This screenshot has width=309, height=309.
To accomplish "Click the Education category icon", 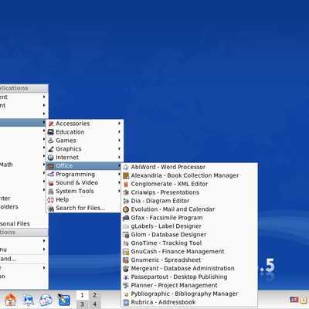I will (x=51, y=132).
